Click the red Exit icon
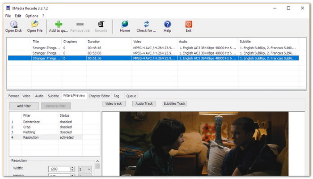This screenshot has height=179, width=313. (x=189, y=24)
